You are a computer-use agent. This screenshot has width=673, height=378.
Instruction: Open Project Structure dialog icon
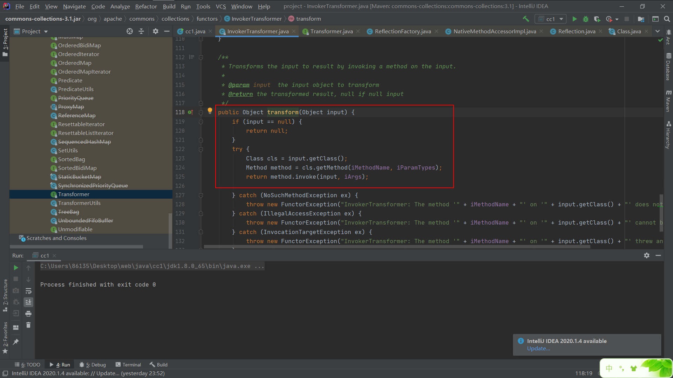[x=641, y=19]
